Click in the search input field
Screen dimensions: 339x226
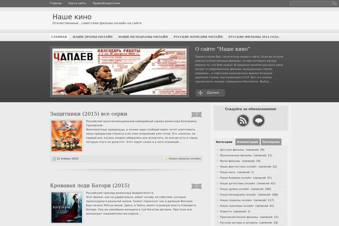(x=311, y=3)
